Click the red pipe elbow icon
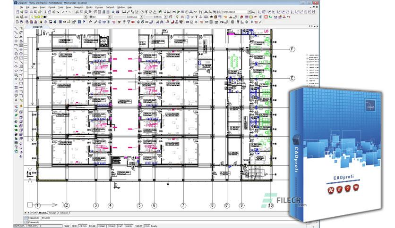This screenshot has width=395, height=228. (x=172, y=22)
